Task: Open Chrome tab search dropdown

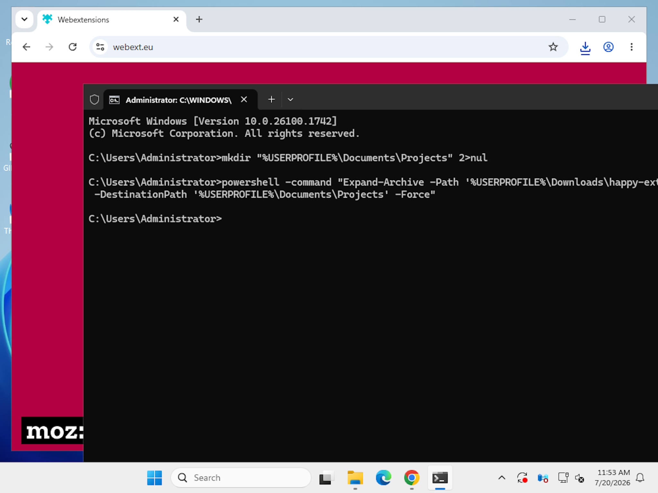Action: point(24,20)
